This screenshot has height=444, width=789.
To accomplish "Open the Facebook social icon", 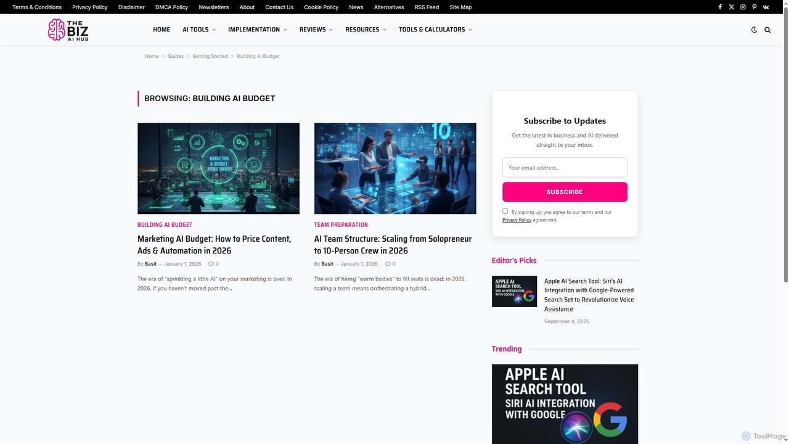I will click(720, 7).
